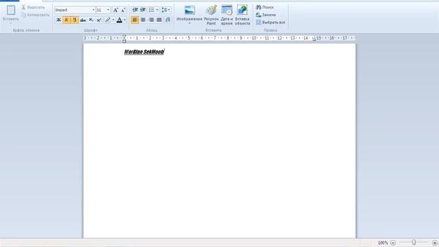Screen dimensions: 439x247
Task: Click the Вставить paste icon
Action: pyautogui.click(x=11, y=10)
